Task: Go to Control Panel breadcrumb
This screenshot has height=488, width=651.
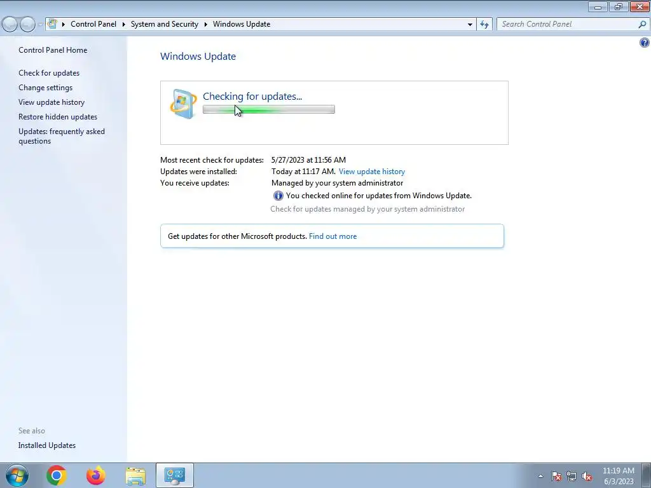Action: click(93, 24)
